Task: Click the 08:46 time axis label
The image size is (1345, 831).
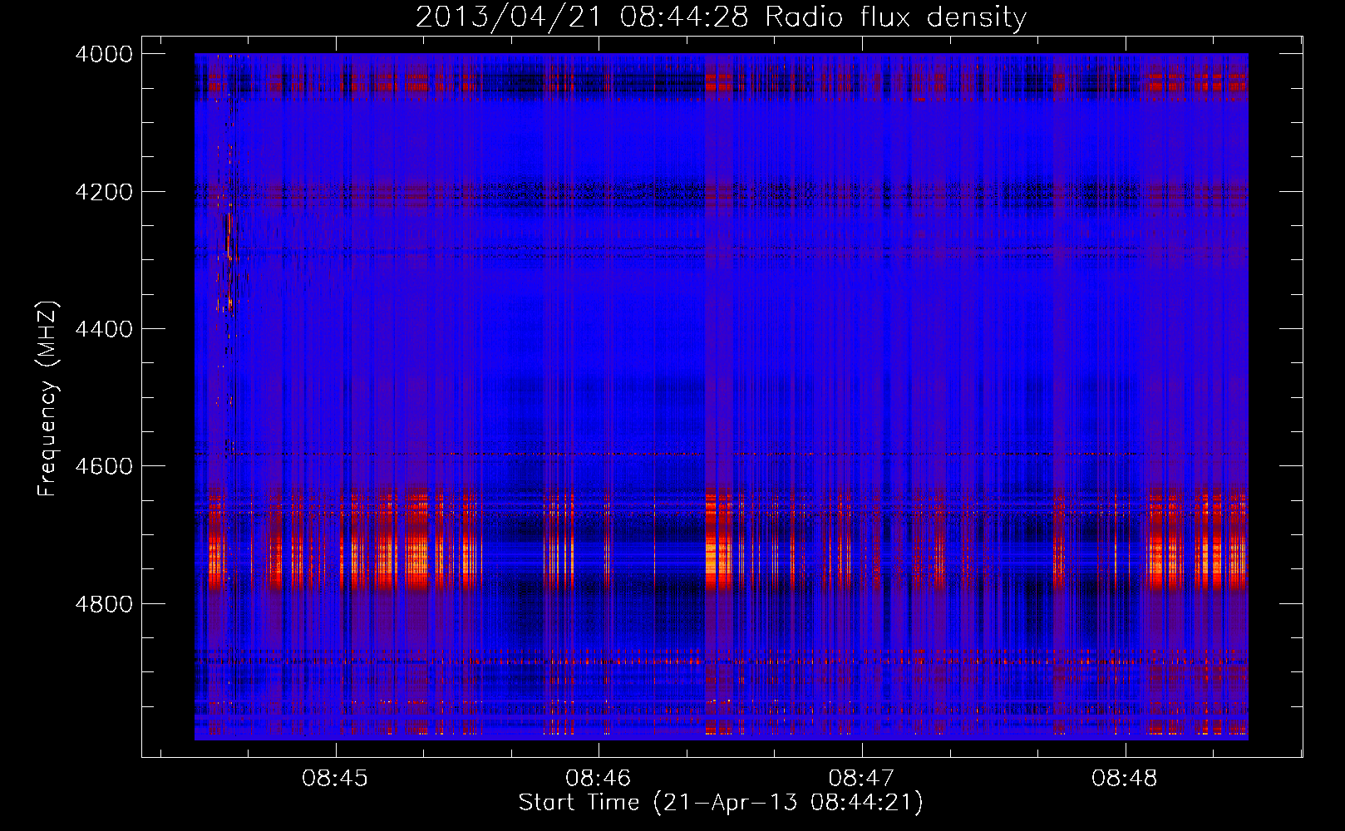Action: (x=599, y=778)
